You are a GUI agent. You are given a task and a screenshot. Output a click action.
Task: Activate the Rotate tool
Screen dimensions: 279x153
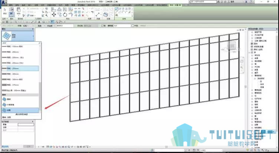(65, 14)
